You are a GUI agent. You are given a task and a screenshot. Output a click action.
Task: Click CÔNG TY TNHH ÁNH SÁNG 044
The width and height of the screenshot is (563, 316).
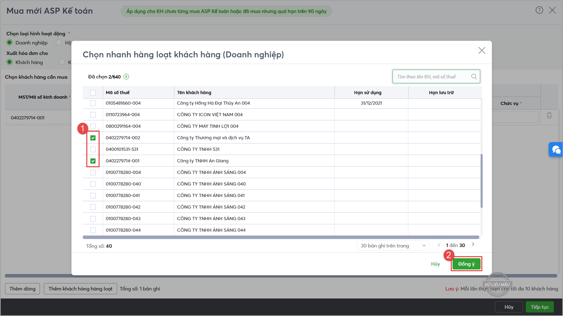(x=211, y=230)
